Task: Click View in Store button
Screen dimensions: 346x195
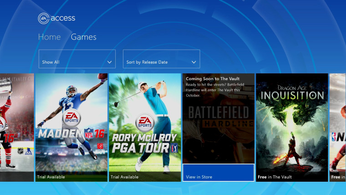Action: [x=219, y=173]
